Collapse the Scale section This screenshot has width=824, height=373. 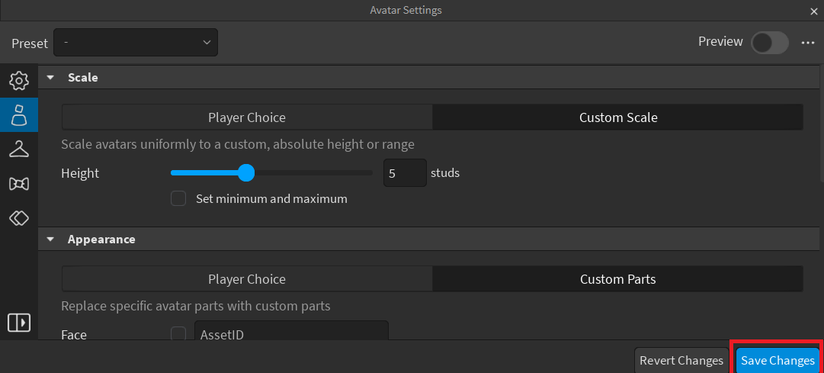click(50, 78)
